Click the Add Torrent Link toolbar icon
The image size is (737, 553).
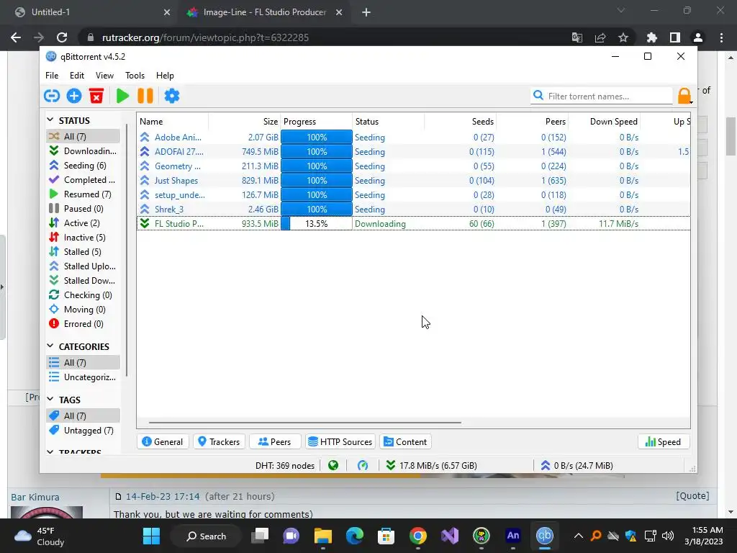[52, 96]
